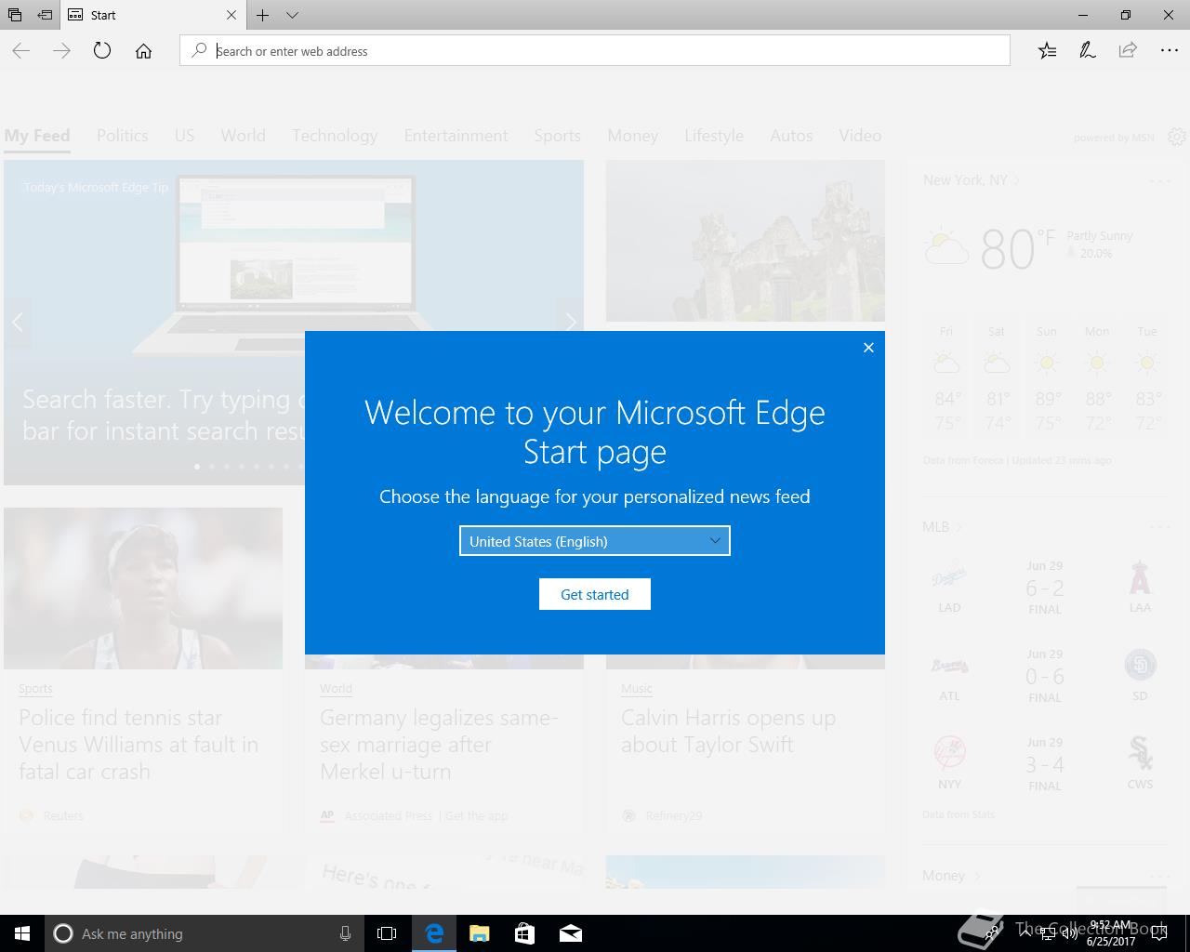Select the first carousel dot
The image size is (1190, 952).
coord(197,467)
